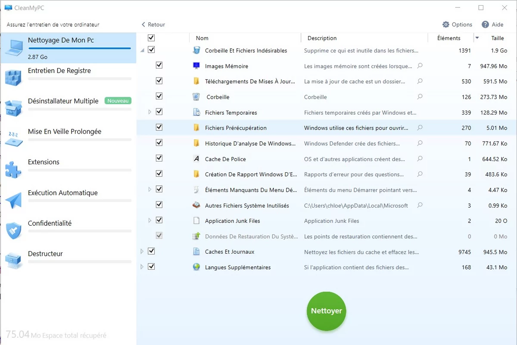Click the Options gear icon
The height and width of the screenshot is (345, 517).
[446, 25]
